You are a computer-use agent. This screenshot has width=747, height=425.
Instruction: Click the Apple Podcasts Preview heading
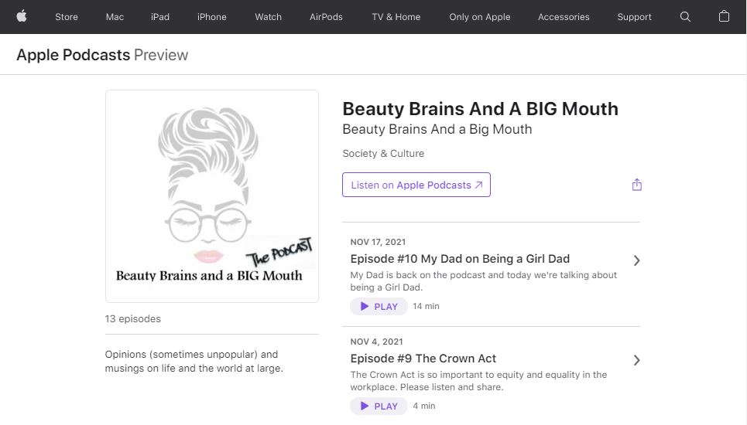102,55
